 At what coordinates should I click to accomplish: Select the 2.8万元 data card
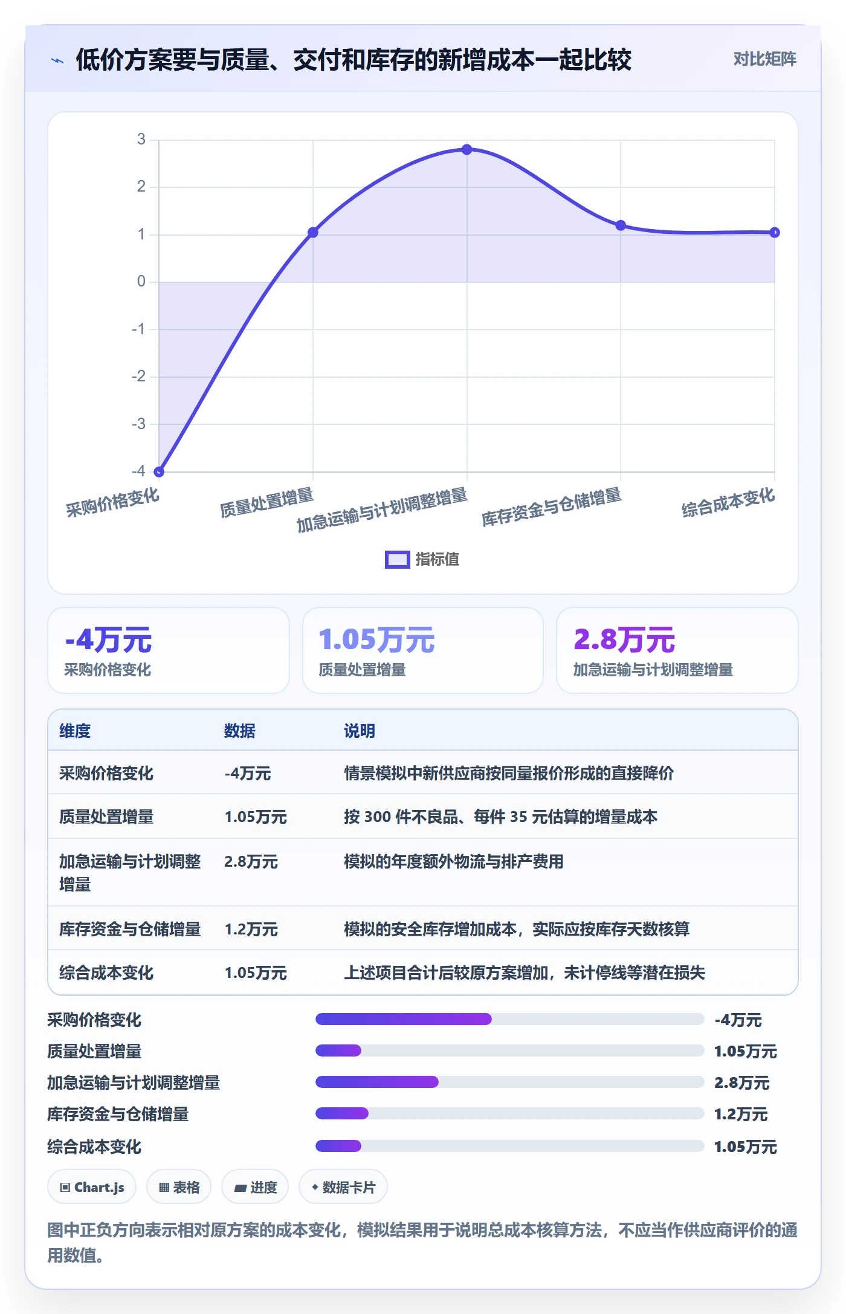pyautogui.click(x=677, y=650)
